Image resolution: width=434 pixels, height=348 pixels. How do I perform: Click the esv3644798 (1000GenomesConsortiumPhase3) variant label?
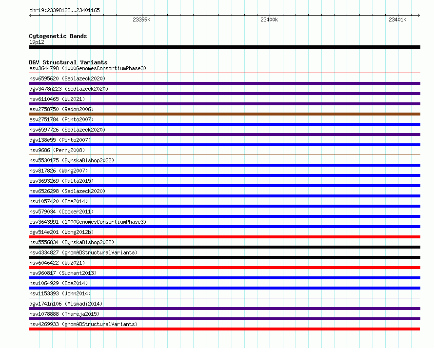tap(88, 68)
